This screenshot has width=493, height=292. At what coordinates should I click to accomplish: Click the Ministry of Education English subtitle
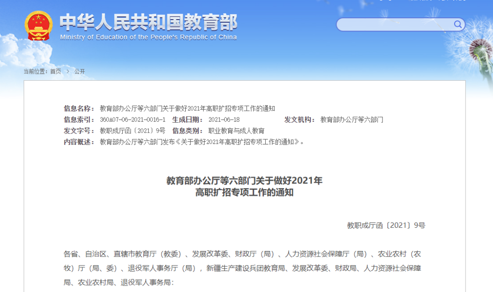148,37
